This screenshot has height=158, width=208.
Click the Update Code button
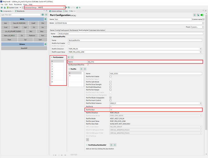tap(13, 8)
